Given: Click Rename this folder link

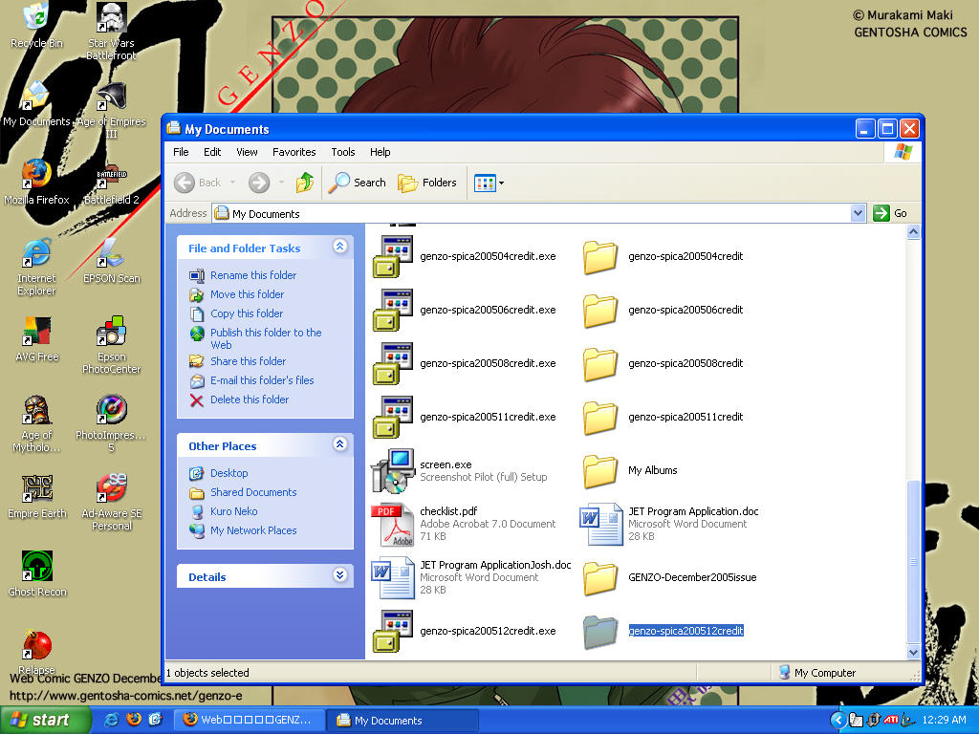Looking at the screenshot, I should click(253, 275).
